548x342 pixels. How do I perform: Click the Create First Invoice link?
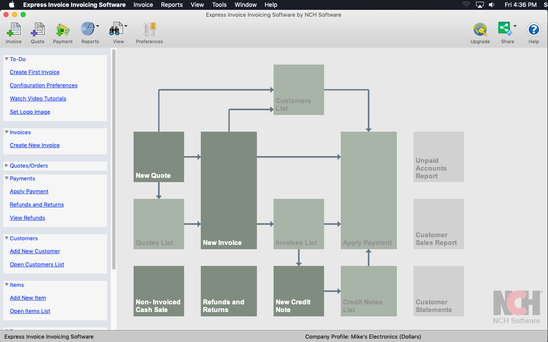(35, 72)
